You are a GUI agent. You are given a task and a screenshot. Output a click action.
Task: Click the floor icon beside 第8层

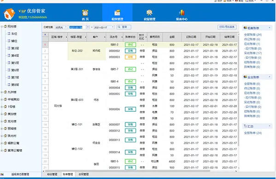[9, 85]
